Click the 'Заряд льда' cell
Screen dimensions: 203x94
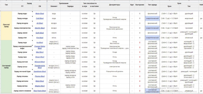coord(22,43)
